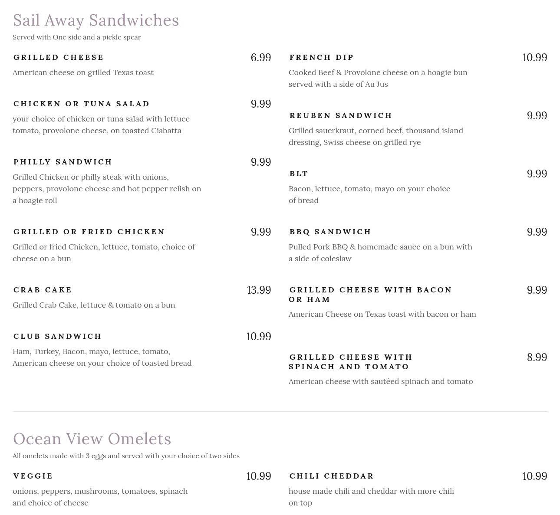This screenshot has width=560, height=515.
Task: Select Grilled Cheese with Spinach and Tomato
Action: point(351,362)
